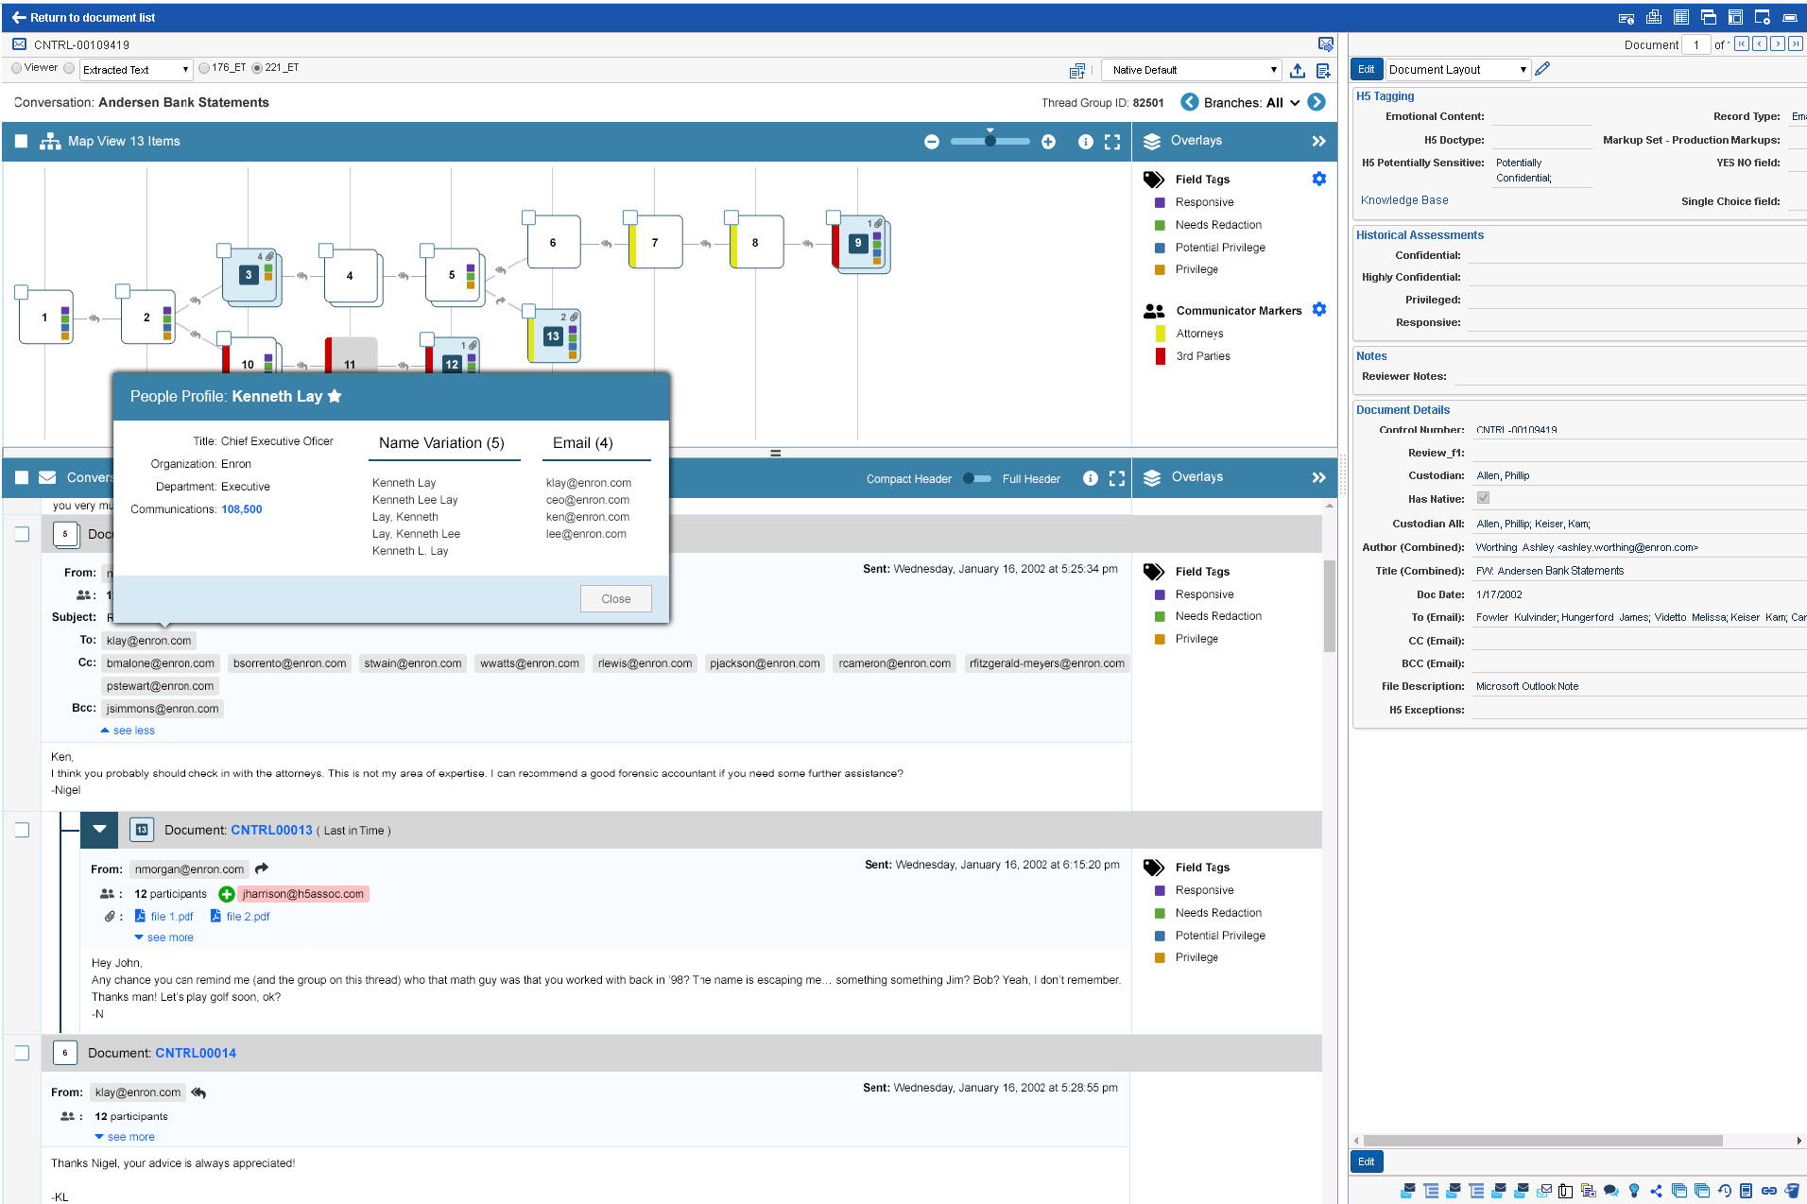Open the Native Default dropdown
1807x1204 pixels.
point(1193,70)
